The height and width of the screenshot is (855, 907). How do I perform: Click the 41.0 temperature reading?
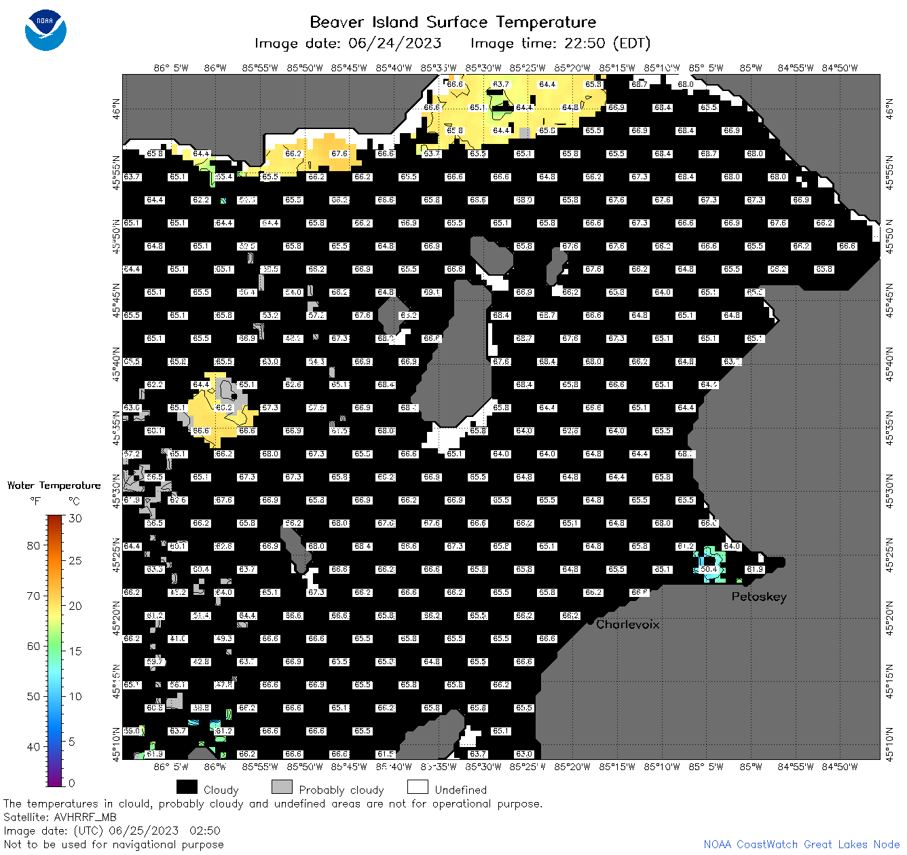[178, 638]
